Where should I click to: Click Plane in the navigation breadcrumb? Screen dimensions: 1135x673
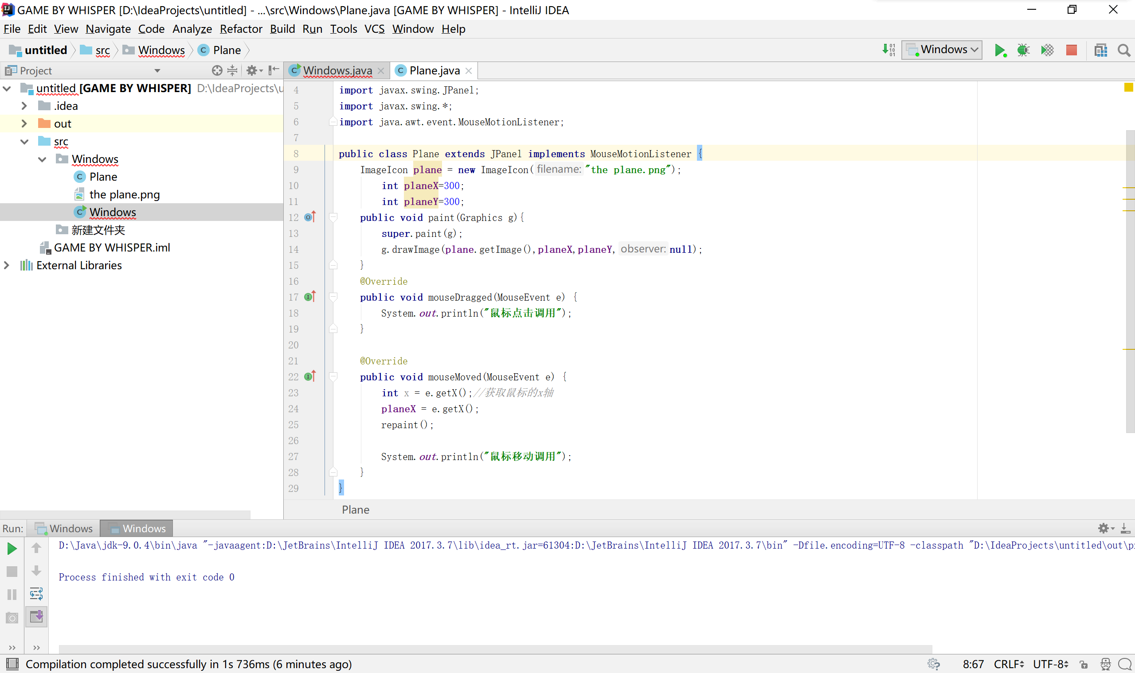[220, 50]
